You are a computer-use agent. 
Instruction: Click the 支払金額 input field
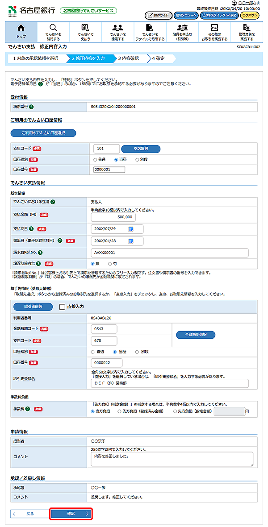[113, 217]
